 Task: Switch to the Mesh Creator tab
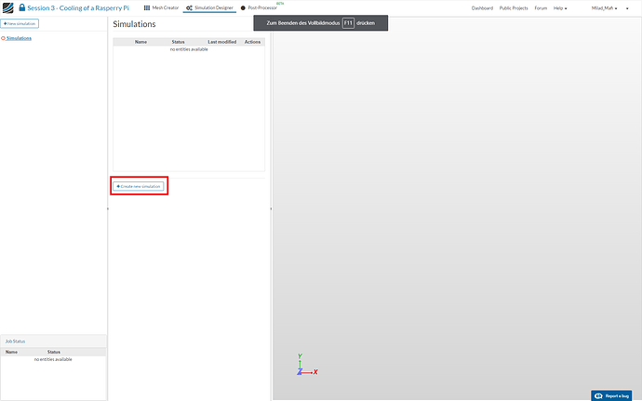tap(161, 7)
